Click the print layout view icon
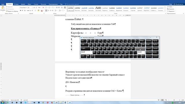The image size is (185, 104). tap(162, 100)
